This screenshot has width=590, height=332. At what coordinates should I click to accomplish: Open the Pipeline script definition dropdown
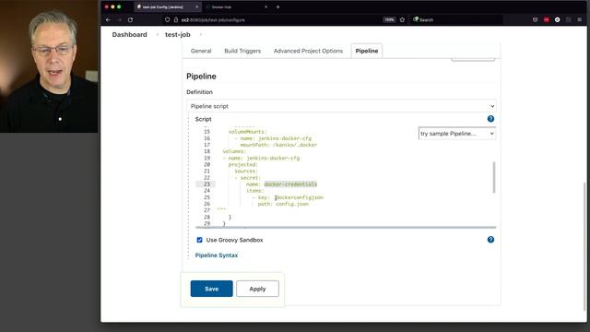point(341,106)
